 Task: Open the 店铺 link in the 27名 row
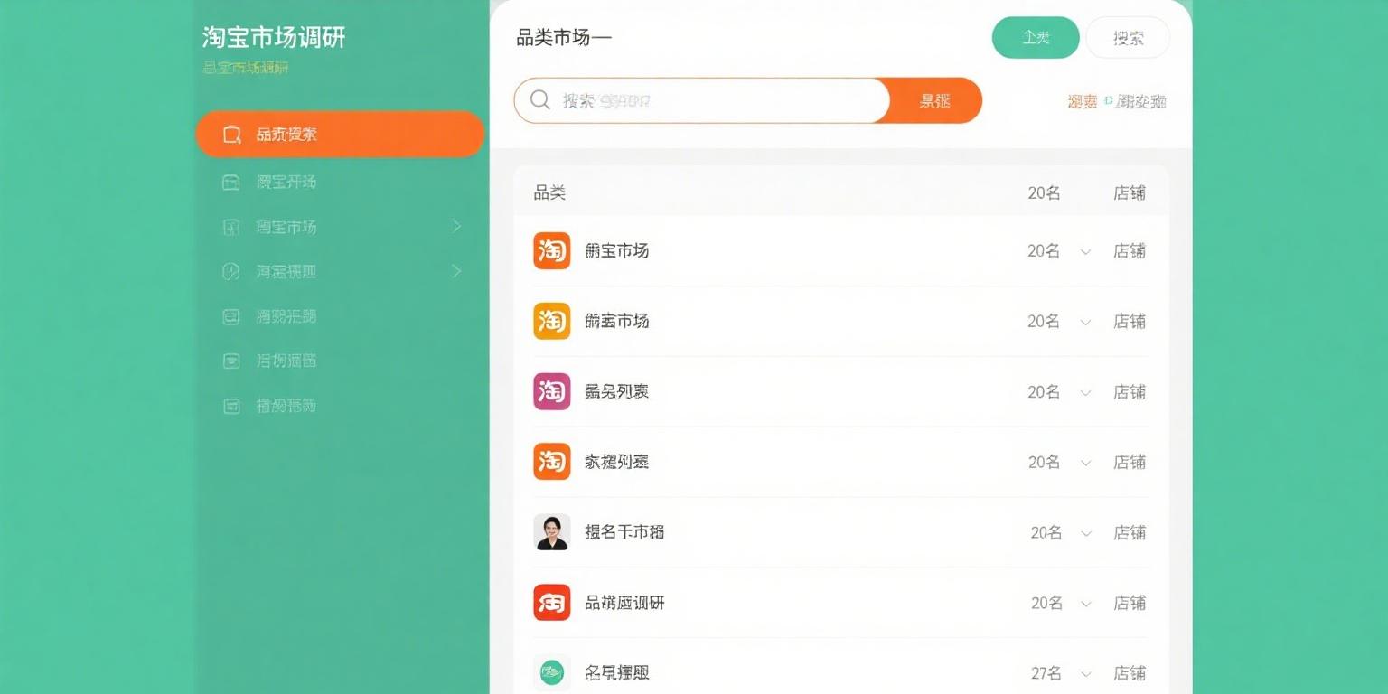click(x=1130, y=672)
